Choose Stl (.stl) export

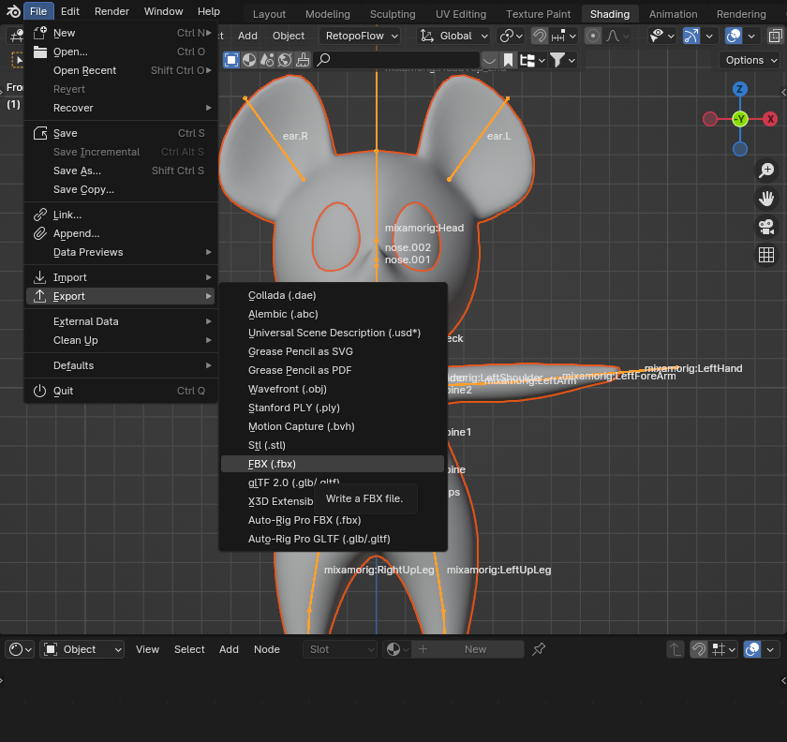333,445
